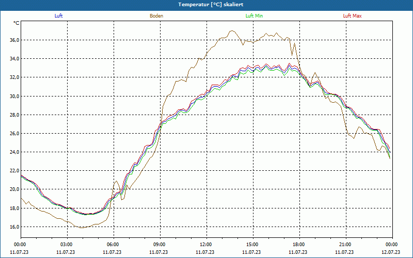Click the 30,0 y-axis value
The height and width of the screenshot is (258, 413).
point(14,96)
